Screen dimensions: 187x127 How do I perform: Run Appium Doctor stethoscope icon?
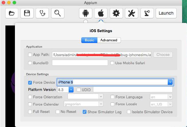point(42,13)
